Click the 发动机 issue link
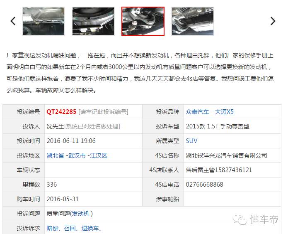Image resolution: width=288 pixels, height=234 pixels. point(80,214)
